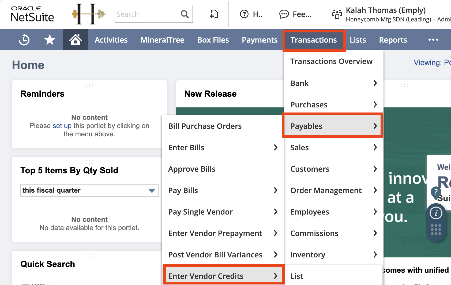
Task: Open the Create New plus icon
Action: tap(214, 14)
